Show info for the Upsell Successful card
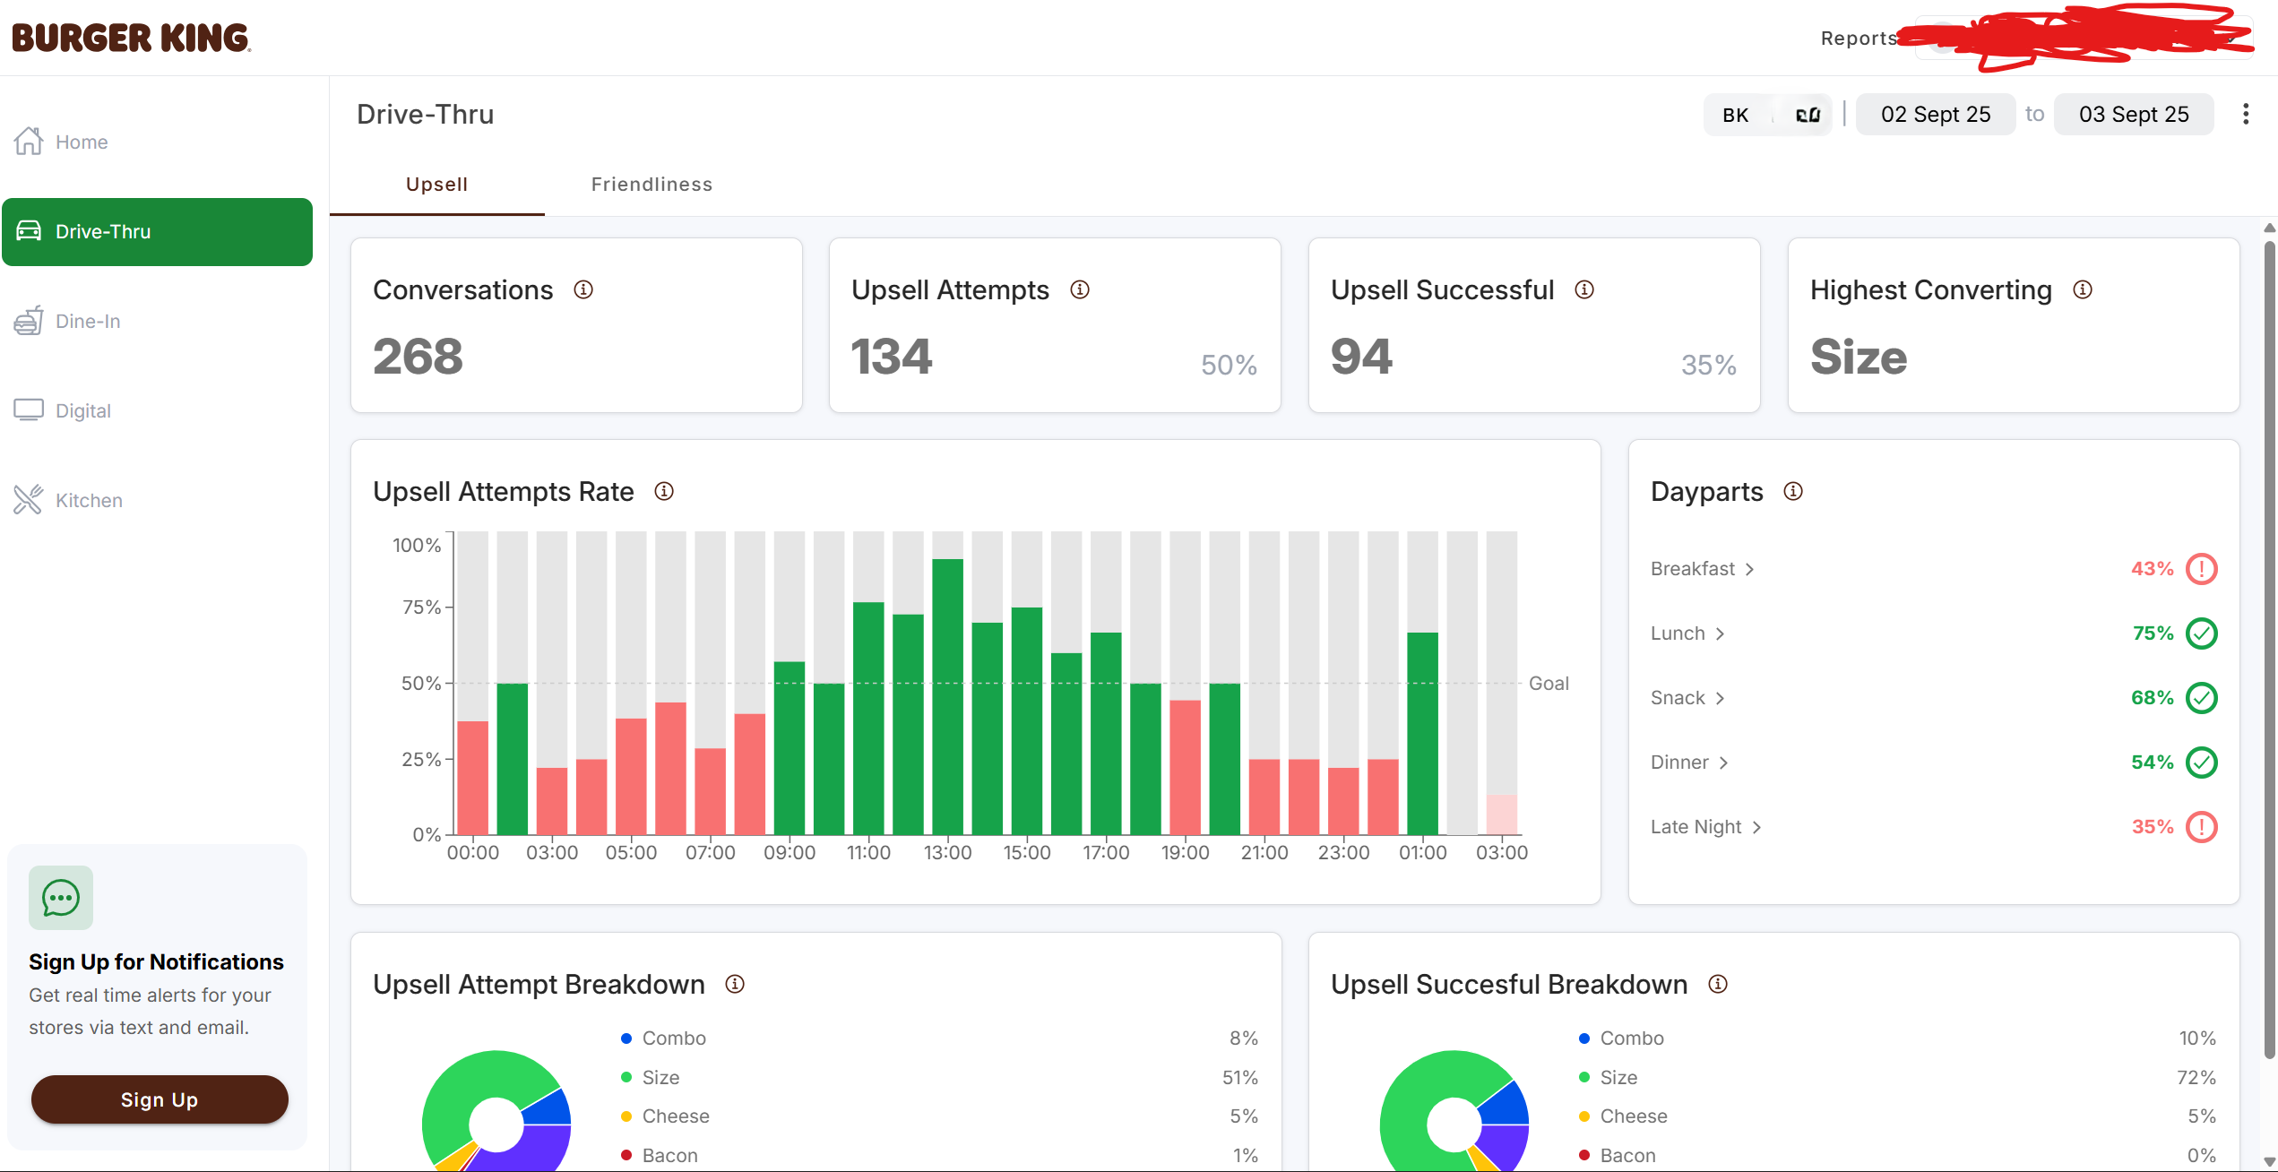 (1584, 289)
